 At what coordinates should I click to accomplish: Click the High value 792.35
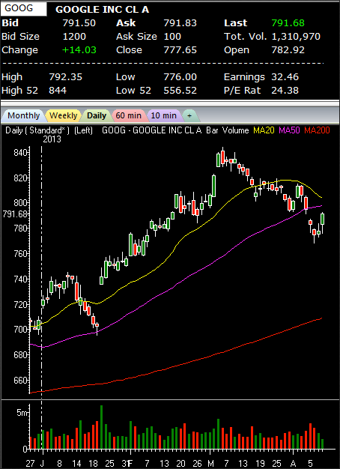(x=65, y=77)
